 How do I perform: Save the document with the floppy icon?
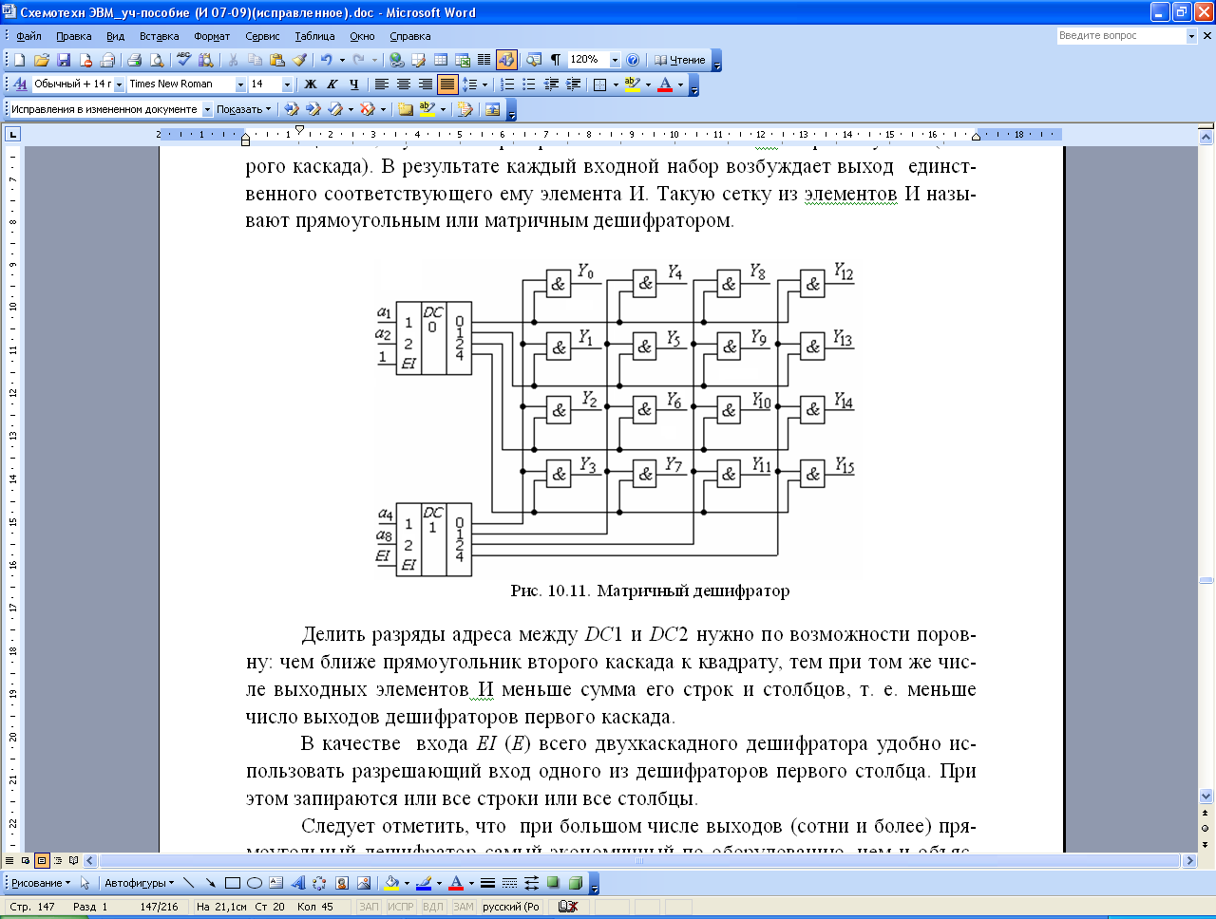(x=63, y=60)
